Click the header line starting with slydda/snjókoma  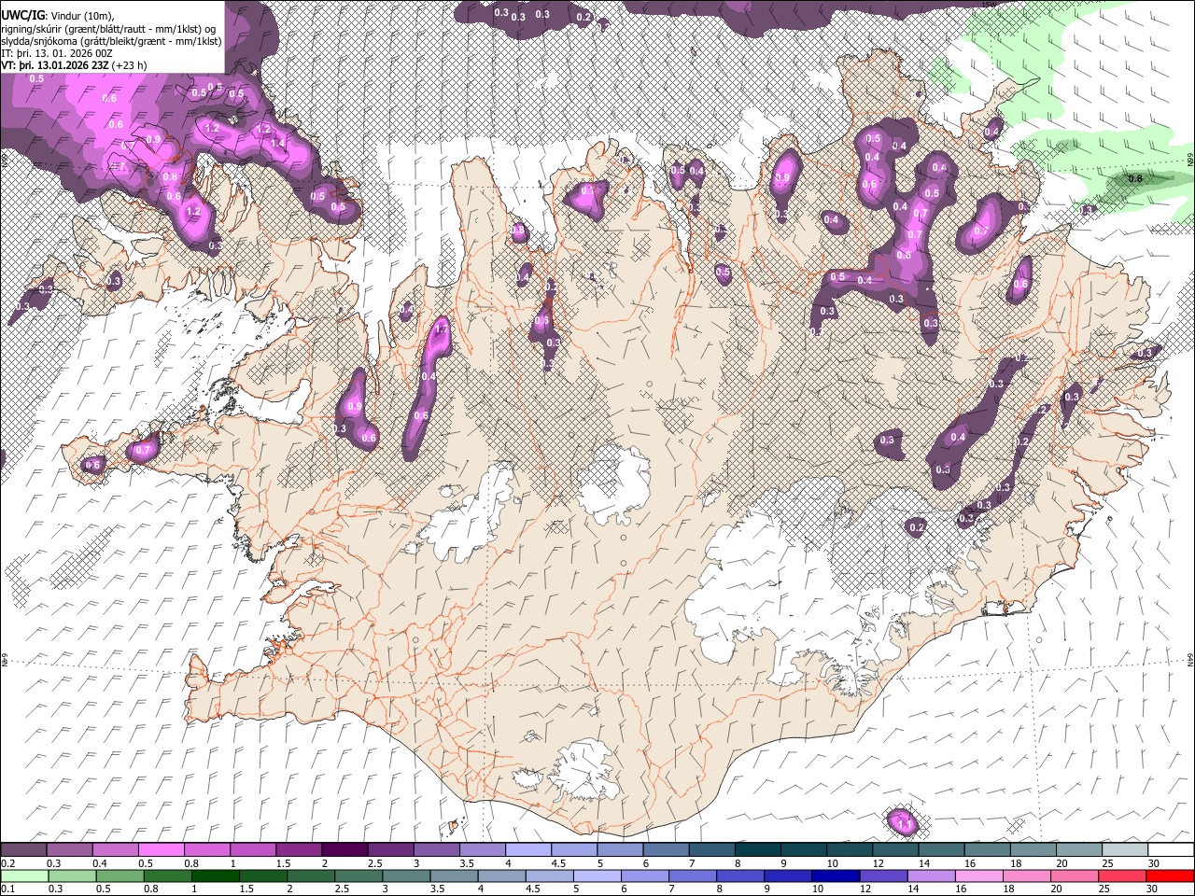point(111,41)
